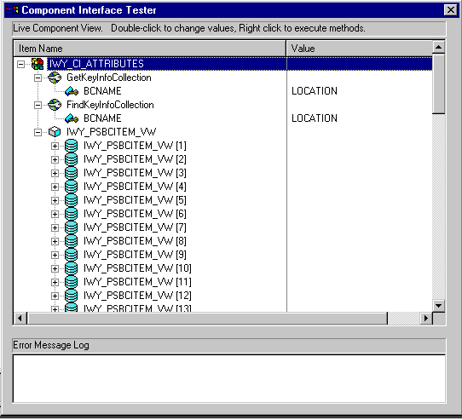Select BCNAME label under GetKeyInfoCollection
Image resolution: width=462 pixels, height=420 pixels.
point(102,91)
